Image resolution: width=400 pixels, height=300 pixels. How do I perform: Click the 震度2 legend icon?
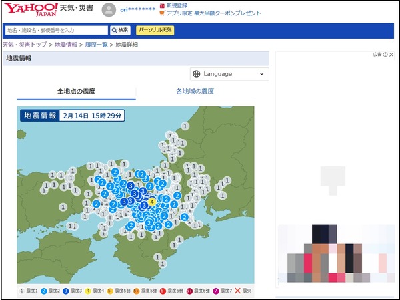[44, 291]
